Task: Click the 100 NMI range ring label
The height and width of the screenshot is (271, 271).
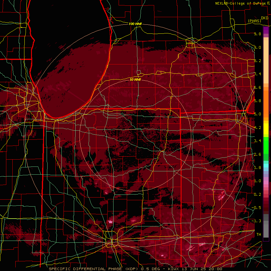Action: click(x=135, y=24)
